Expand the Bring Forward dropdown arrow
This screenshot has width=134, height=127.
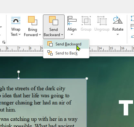40,35
